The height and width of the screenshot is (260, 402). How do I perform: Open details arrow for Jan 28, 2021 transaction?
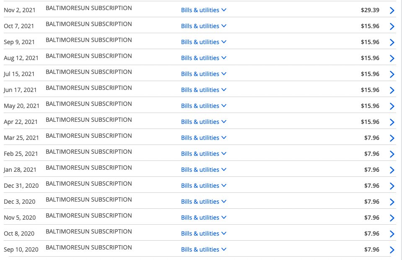click(392, 170)
